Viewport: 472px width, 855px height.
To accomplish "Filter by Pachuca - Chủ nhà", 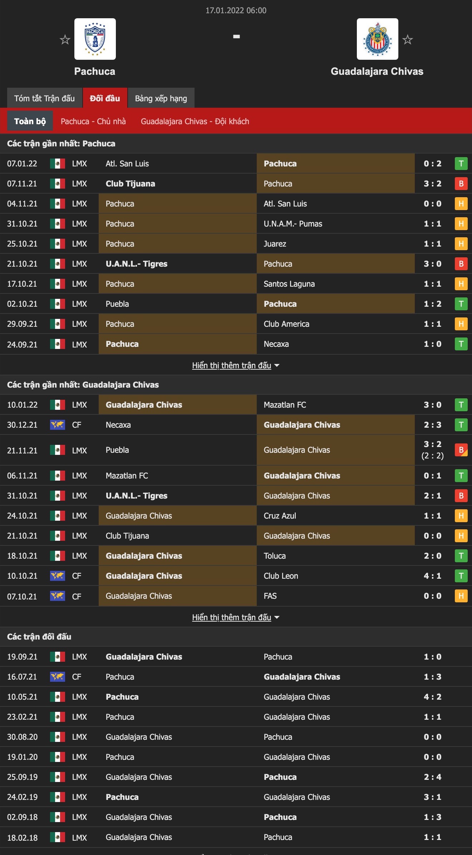I will [93, 121].
